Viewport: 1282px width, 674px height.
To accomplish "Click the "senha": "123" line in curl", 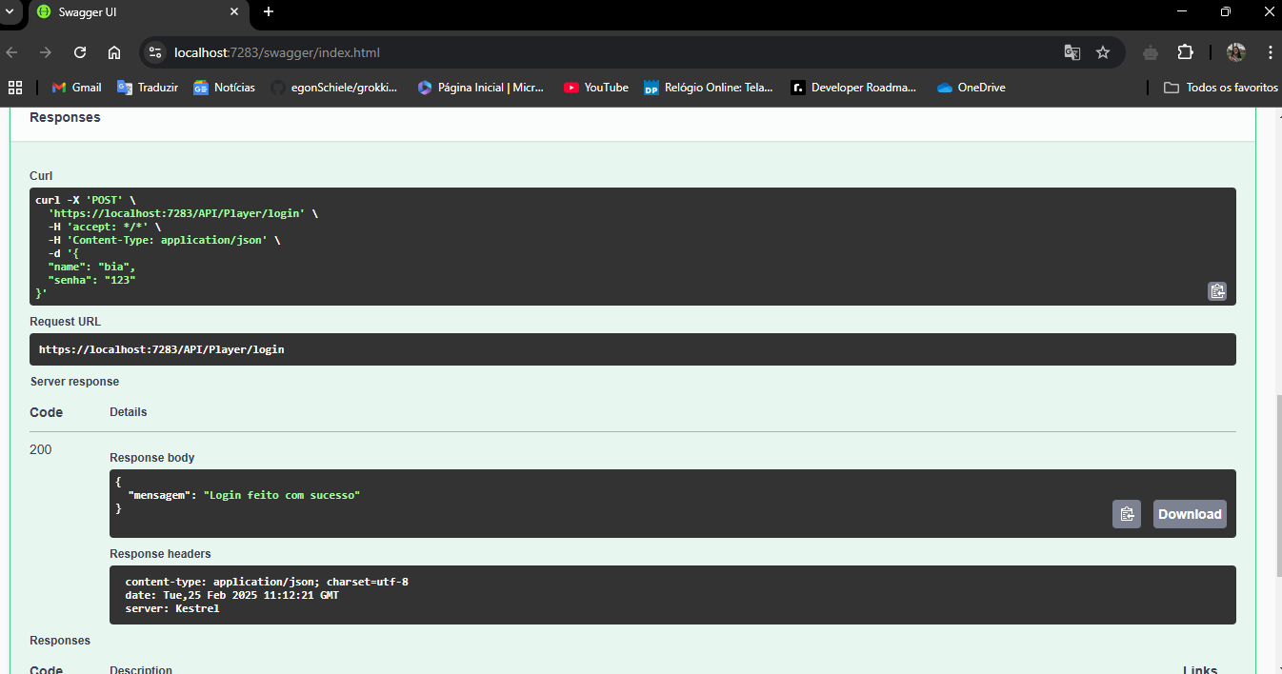I will (x=92, y=281).
